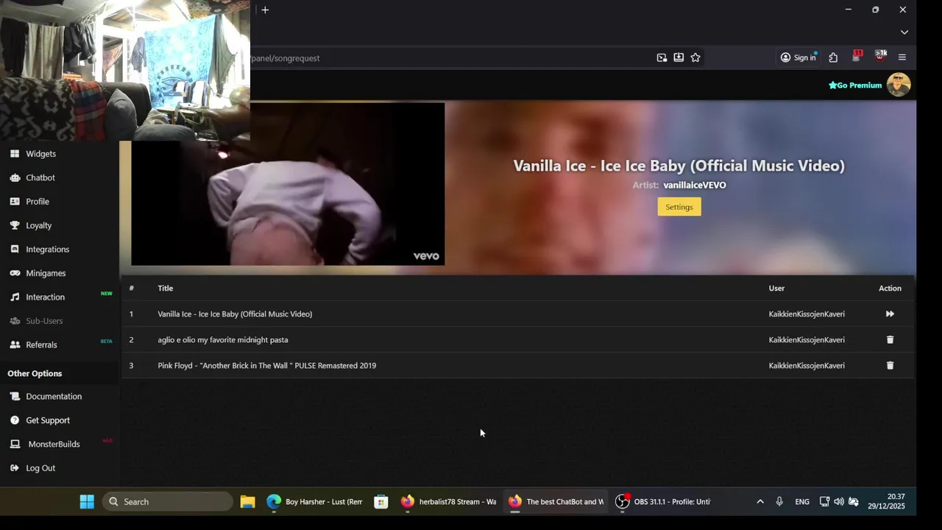Click the Get Support question icon
The height and width of the screenshot is (530, 942).
tap(15, 420)
